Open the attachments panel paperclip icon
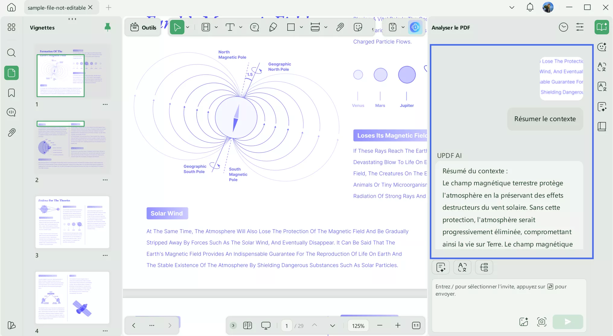Screen dimensions: 613x336 11,132
